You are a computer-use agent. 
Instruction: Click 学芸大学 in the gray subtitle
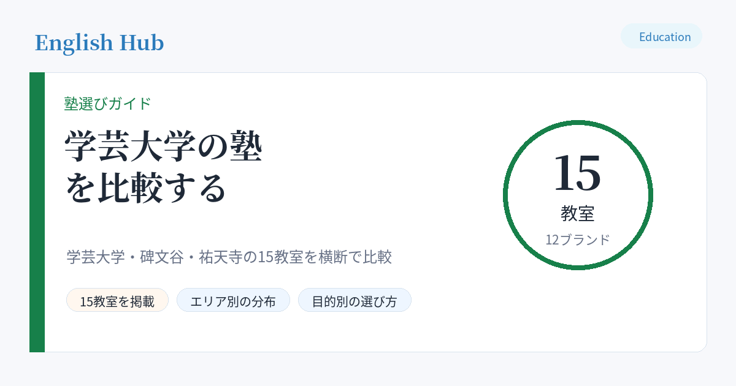pyautogui.click(x=94, y=257)
